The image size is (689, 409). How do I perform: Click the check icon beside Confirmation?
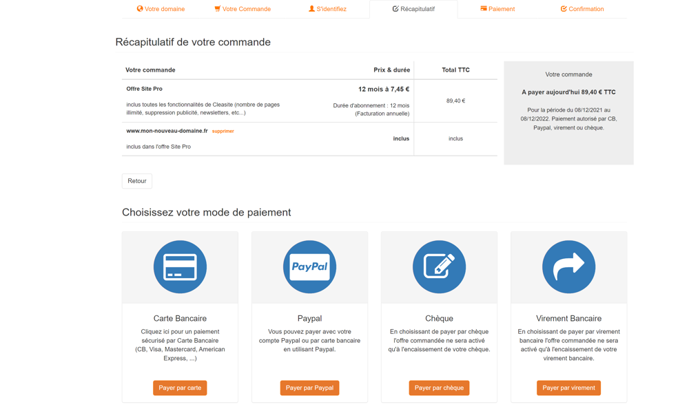tap(564, 9)
